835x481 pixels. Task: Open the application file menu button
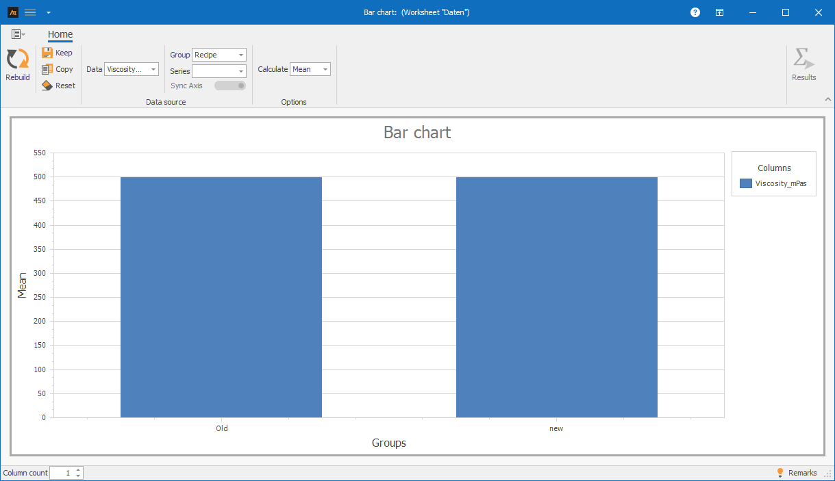pyautogui.click(x=18, y=34)
